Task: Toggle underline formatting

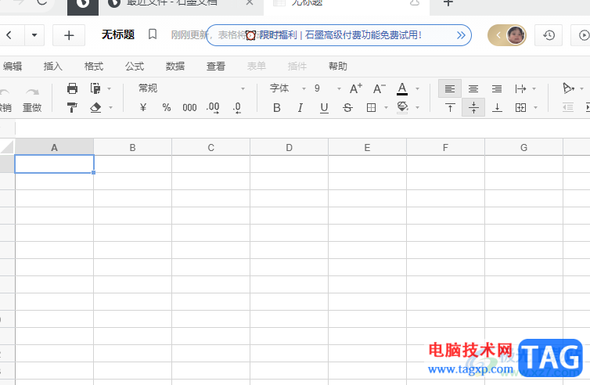Action: pos(324,108)
